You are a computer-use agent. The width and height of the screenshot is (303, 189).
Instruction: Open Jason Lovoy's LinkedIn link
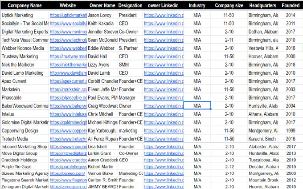pyautogui.click(x=164, y=15)
